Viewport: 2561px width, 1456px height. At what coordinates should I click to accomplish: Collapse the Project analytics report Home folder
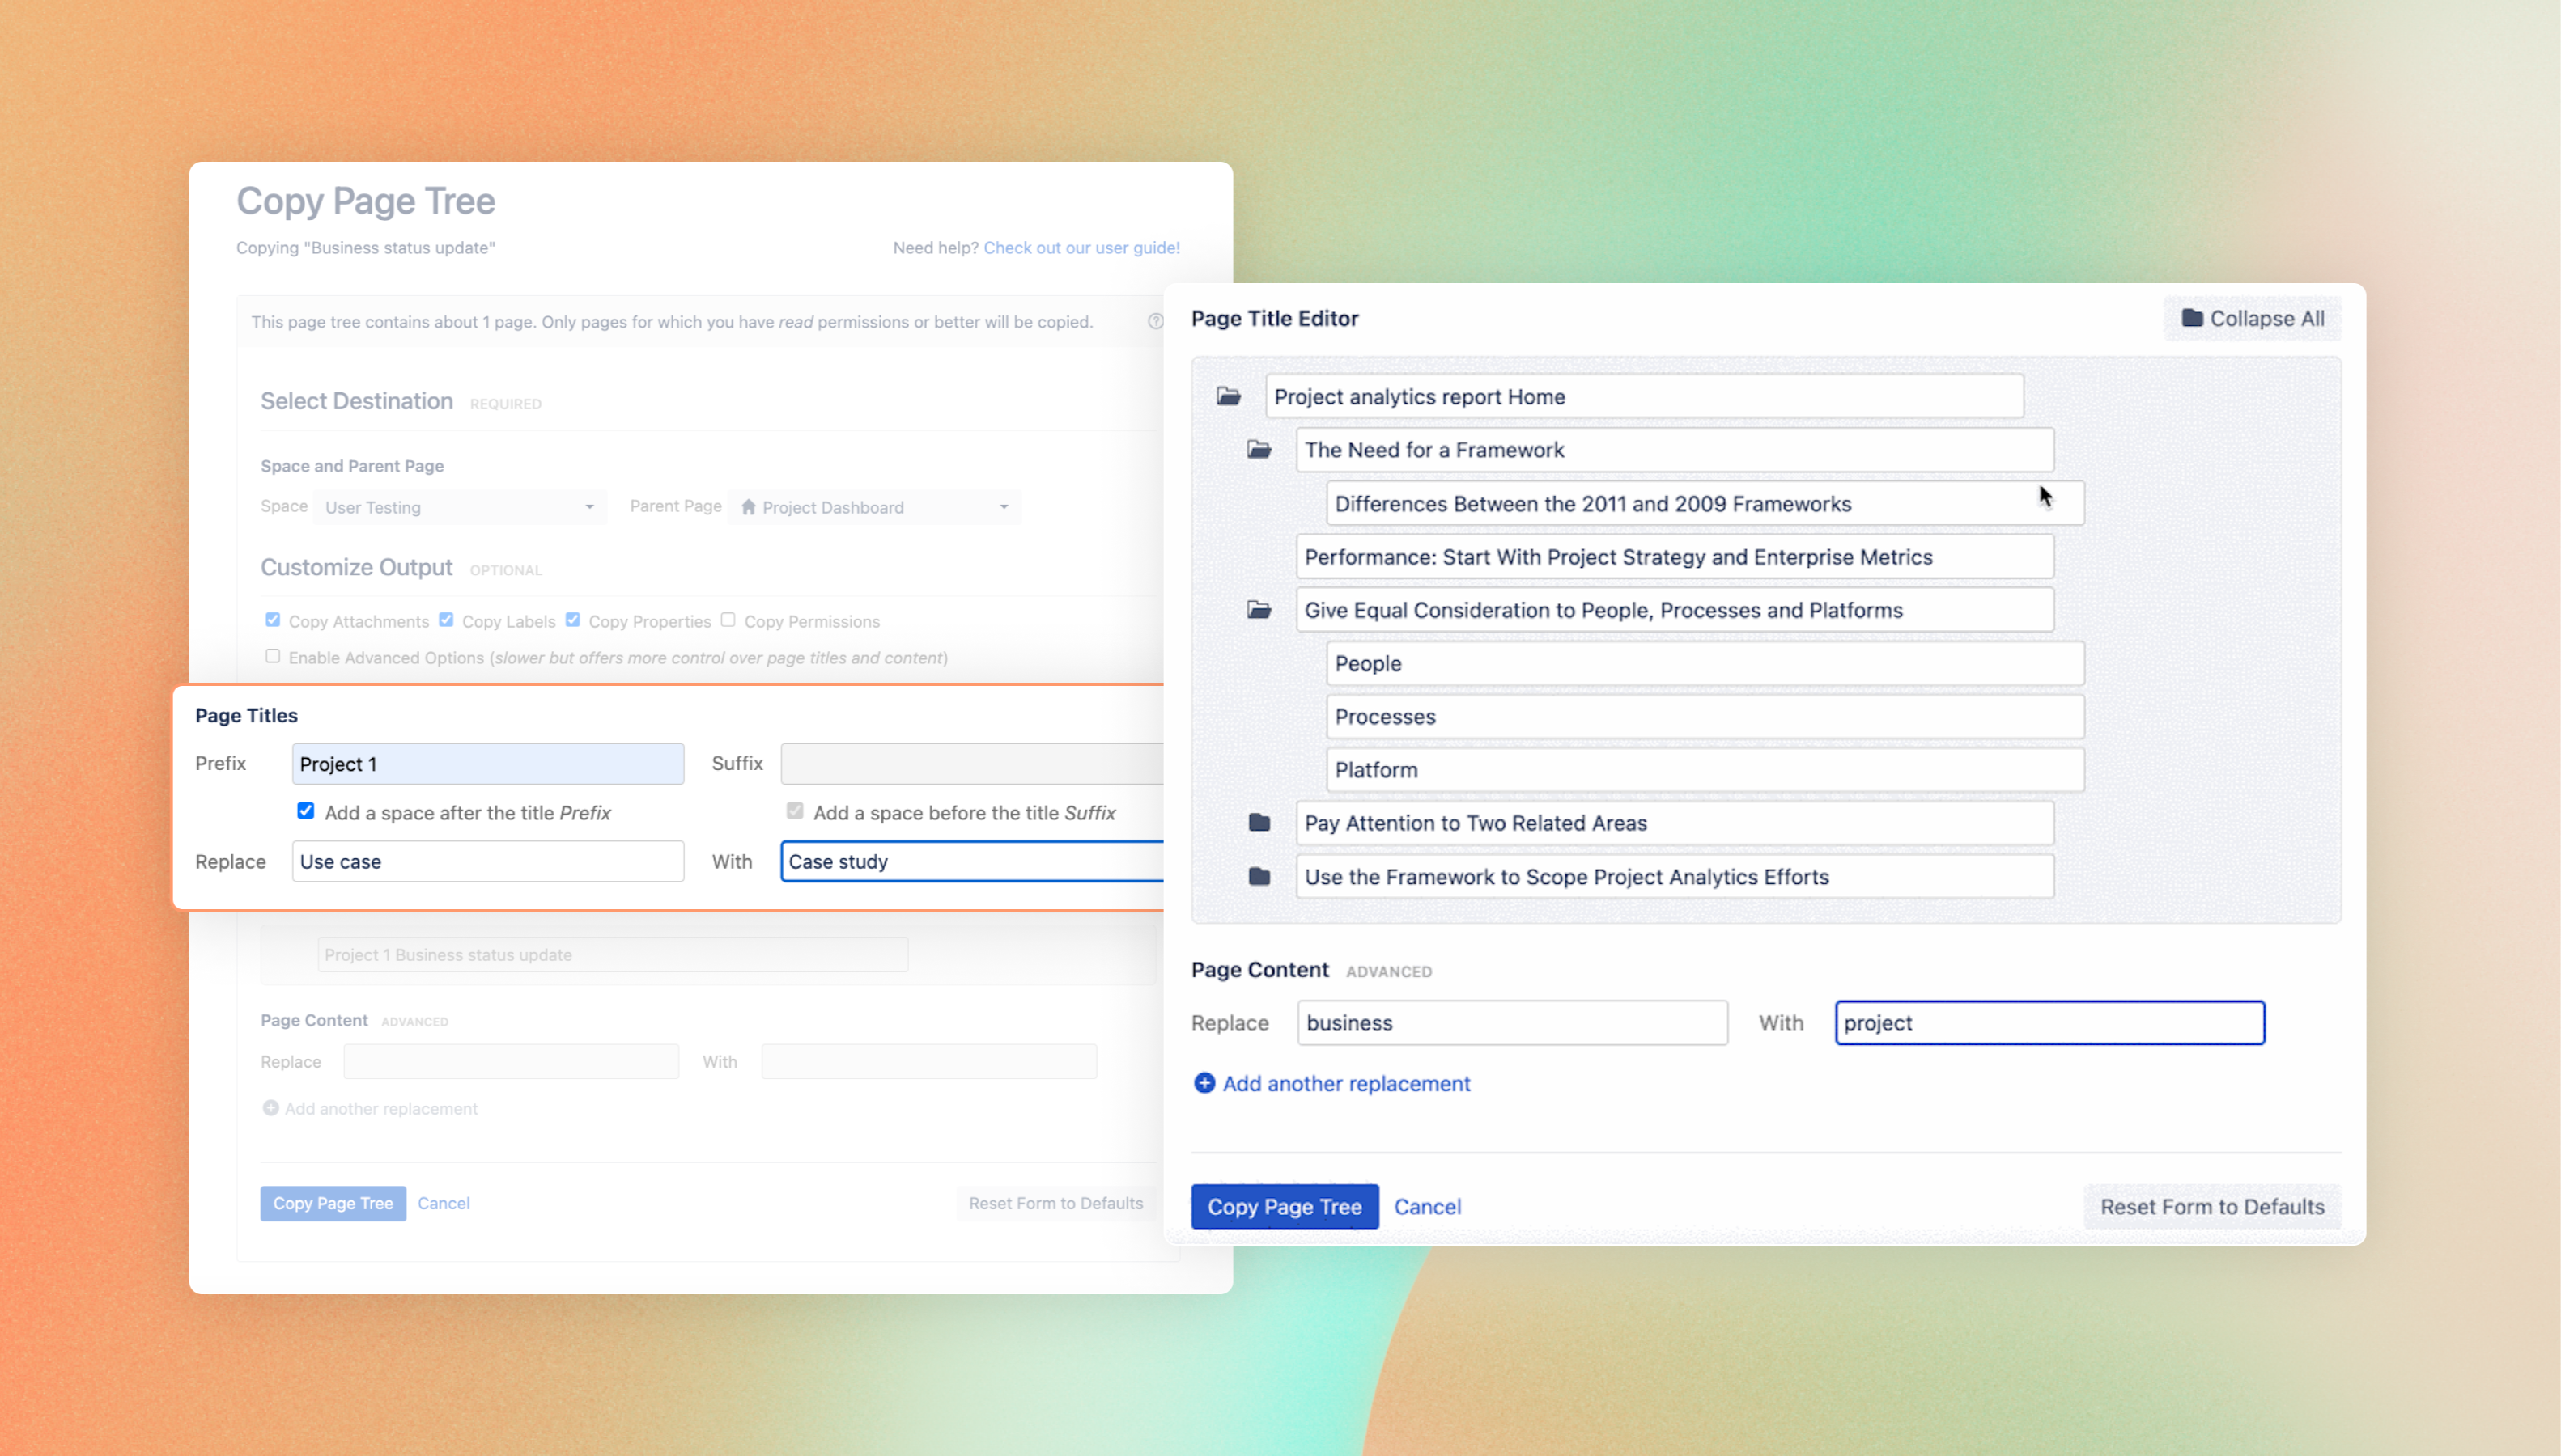tap(1229, 396)
